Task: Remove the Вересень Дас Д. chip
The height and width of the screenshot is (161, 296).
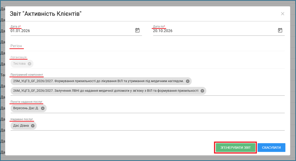Action: 43,108
